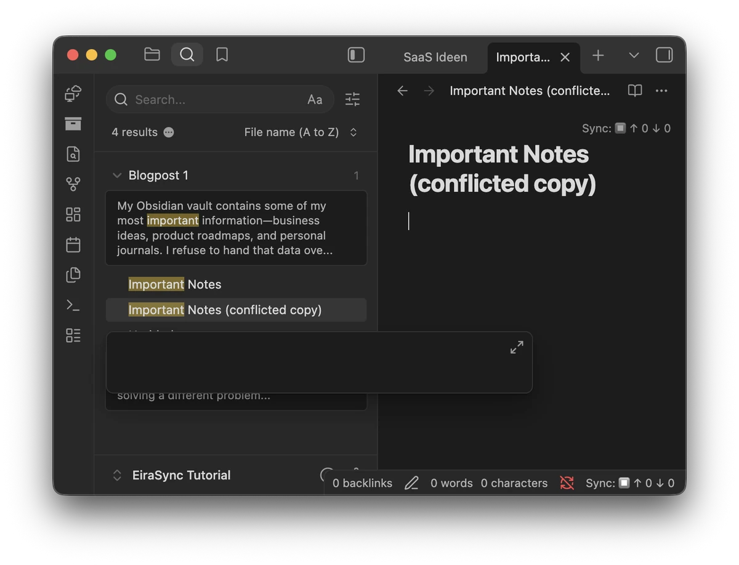Click the 4 results count text

click(134, 132)
